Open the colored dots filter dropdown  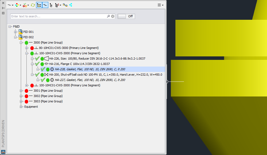(18, 5)
